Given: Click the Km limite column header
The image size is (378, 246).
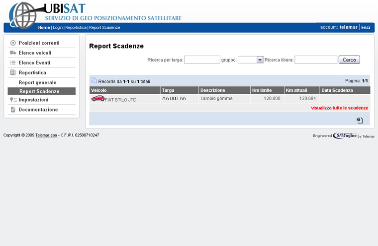Looking at the screenshot, I should coord(267,90).
